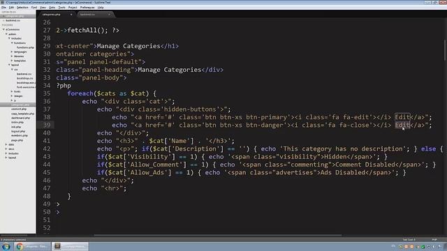Open the View menu
Image resolution: width=447 pixels, height=251 pixels.
click(43, 8)
